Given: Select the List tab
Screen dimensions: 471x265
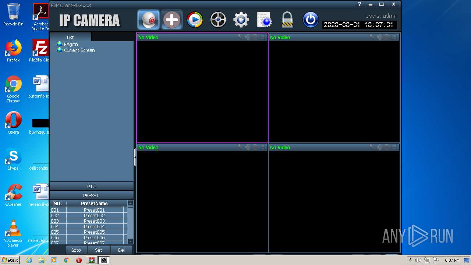Looking at the screenshot, I should click(x=70, y=37).
